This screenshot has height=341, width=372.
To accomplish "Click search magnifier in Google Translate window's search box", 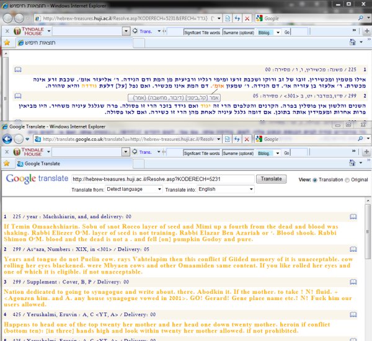I will (x=360, y=139).
